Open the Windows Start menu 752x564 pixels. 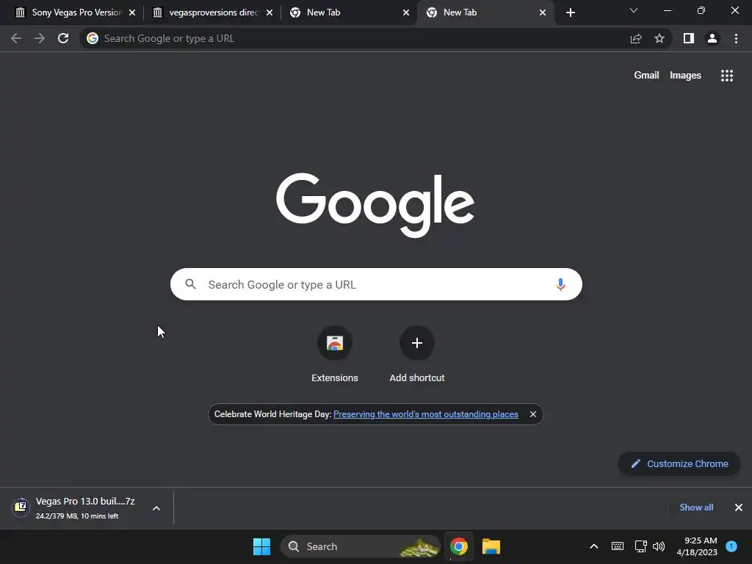[262, 546]
